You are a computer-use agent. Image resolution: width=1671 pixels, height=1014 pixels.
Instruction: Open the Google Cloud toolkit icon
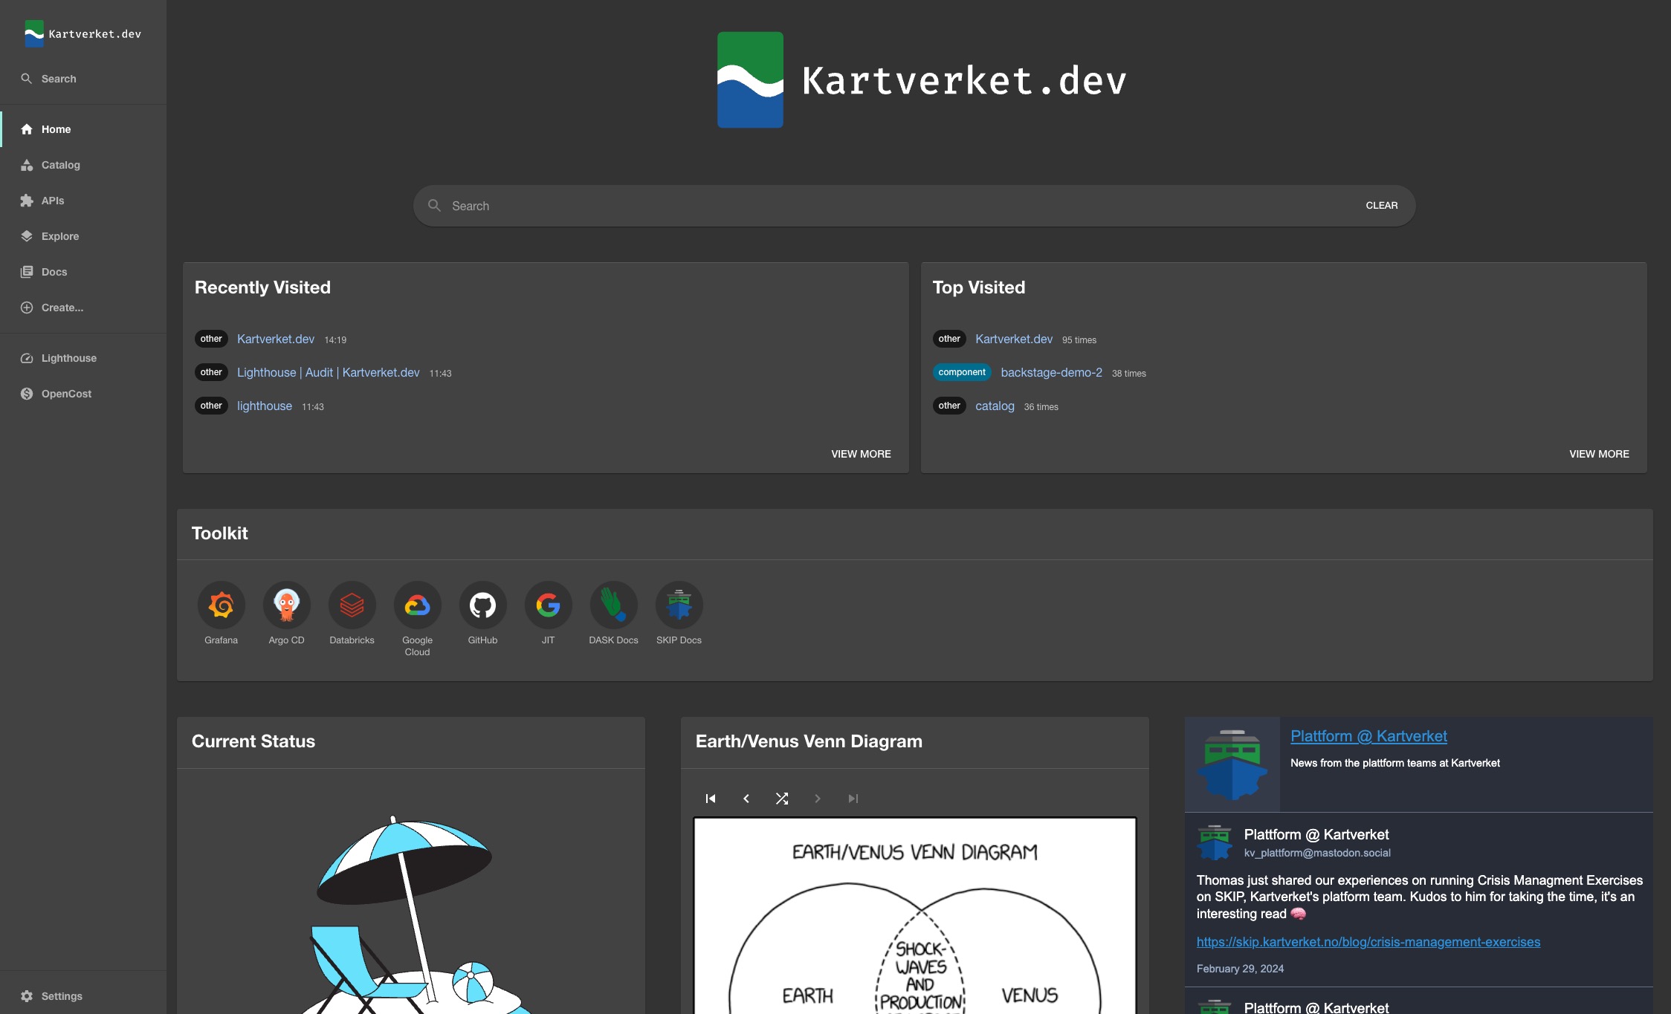[x=417, y=605]
